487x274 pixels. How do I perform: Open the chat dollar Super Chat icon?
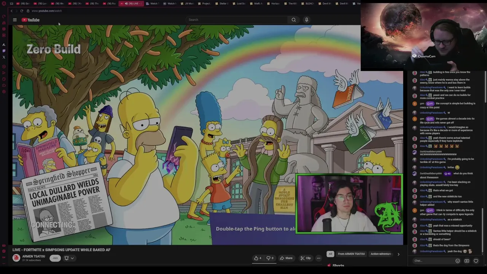467,261
